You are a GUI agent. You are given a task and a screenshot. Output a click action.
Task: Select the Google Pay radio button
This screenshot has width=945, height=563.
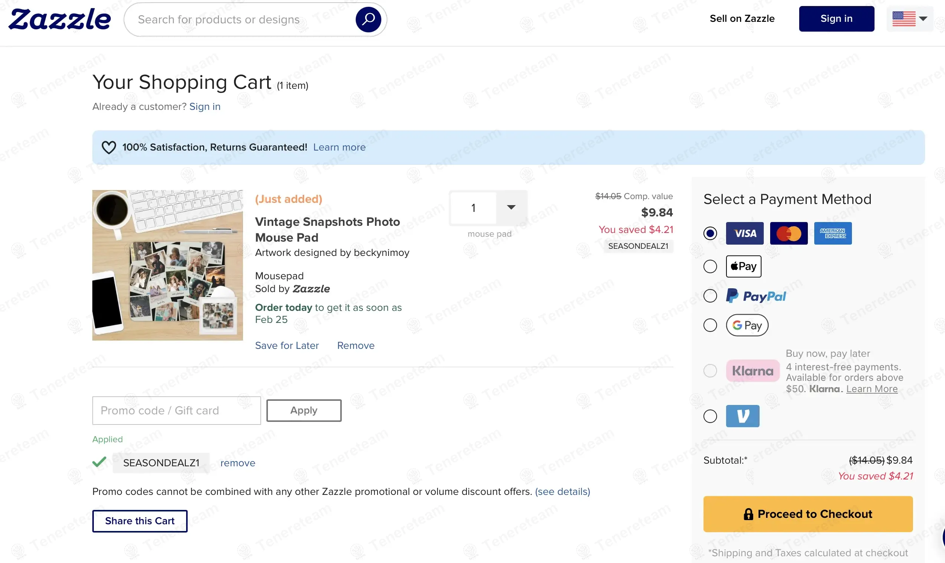(x=710, y=325)
